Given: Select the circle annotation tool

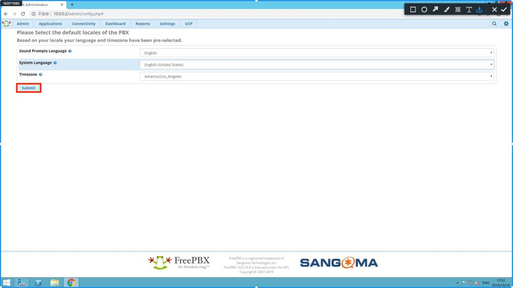Looking at the screenshot, I should click(424, 9).
